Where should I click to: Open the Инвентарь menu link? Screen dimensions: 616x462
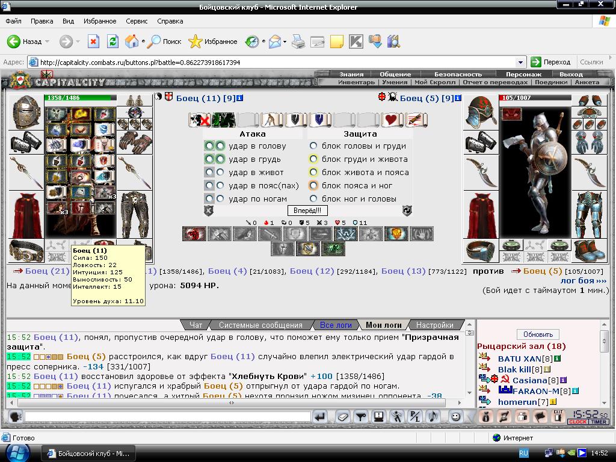tap(356, 82)
